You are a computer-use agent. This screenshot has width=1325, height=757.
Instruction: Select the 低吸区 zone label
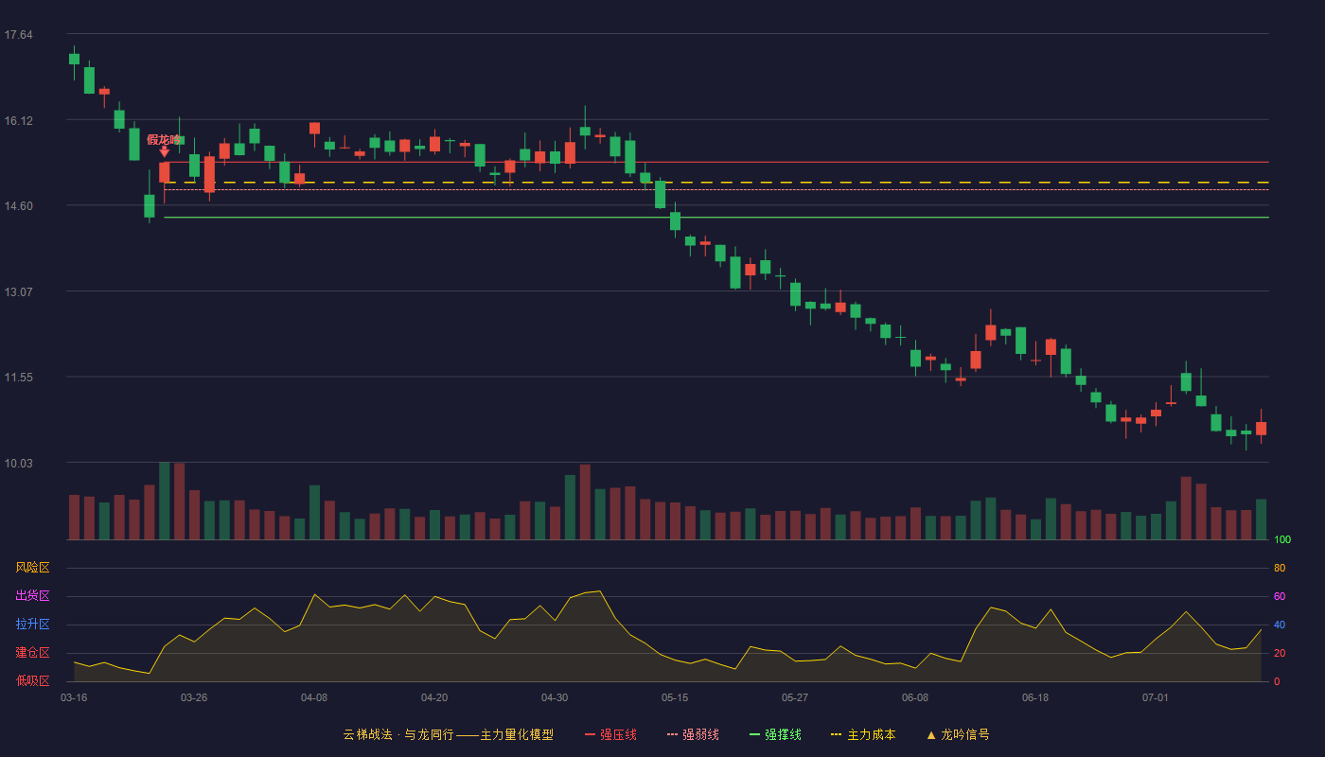pos(32,680)
